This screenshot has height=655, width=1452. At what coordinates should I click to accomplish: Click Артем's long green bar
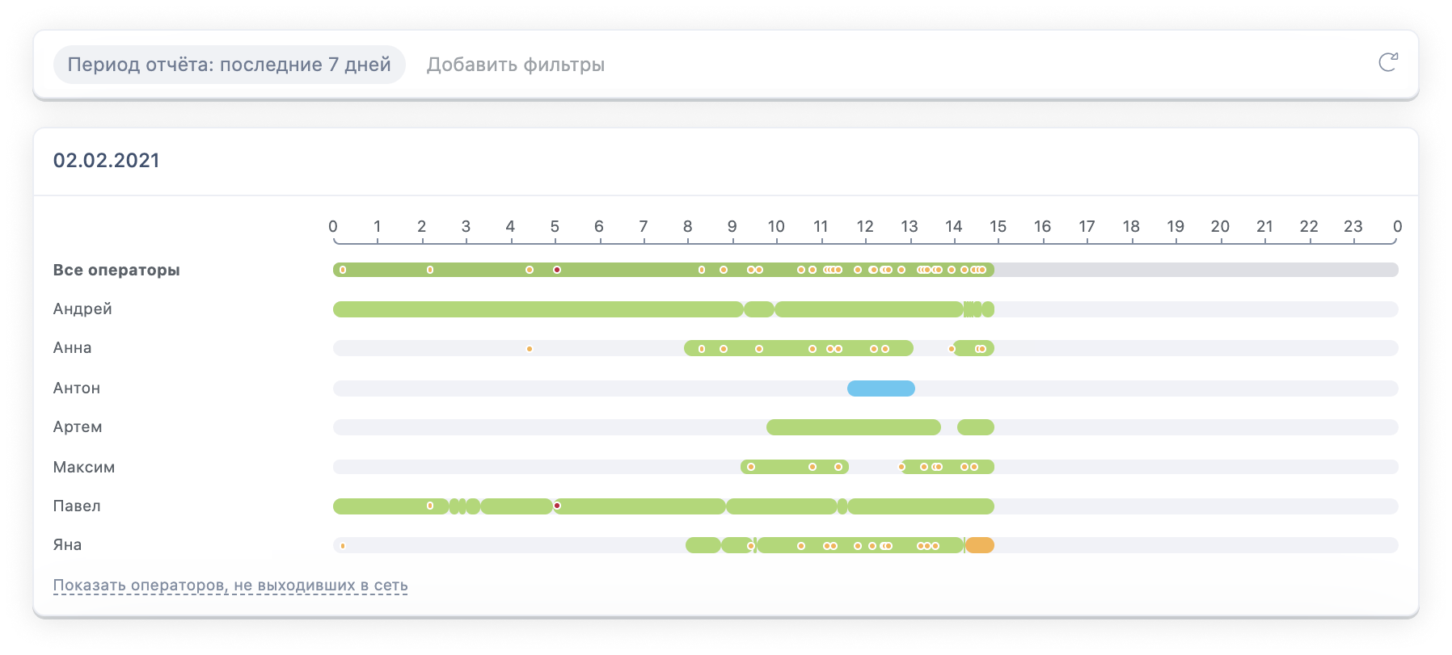(x=853, y=427)
